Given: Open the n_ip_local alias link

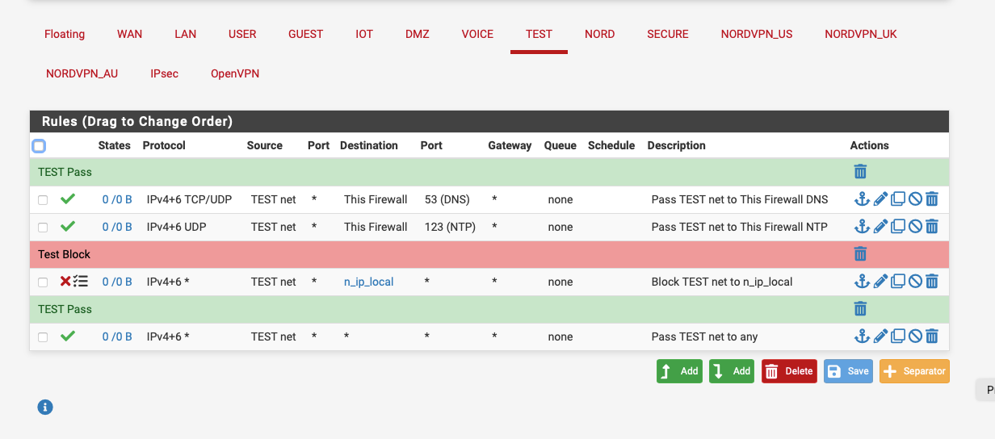Looking at the screenshot, I should [x=369, y=282].
